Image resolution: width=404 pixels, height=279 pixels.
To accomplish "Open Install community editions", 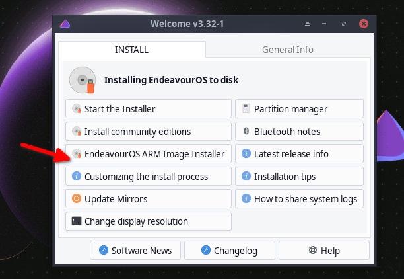I will coord(149,132).
